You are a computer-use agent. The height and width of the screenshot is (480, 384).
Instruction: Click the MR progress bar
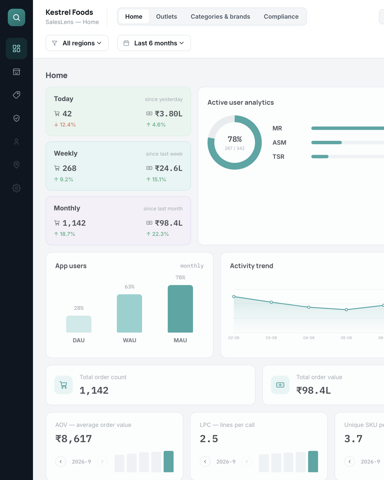tap(348, 128)
